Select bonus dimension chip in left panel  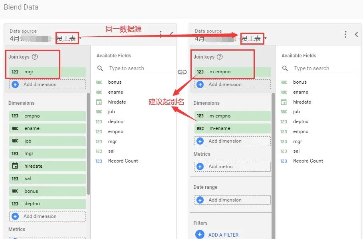coord(48,191)
